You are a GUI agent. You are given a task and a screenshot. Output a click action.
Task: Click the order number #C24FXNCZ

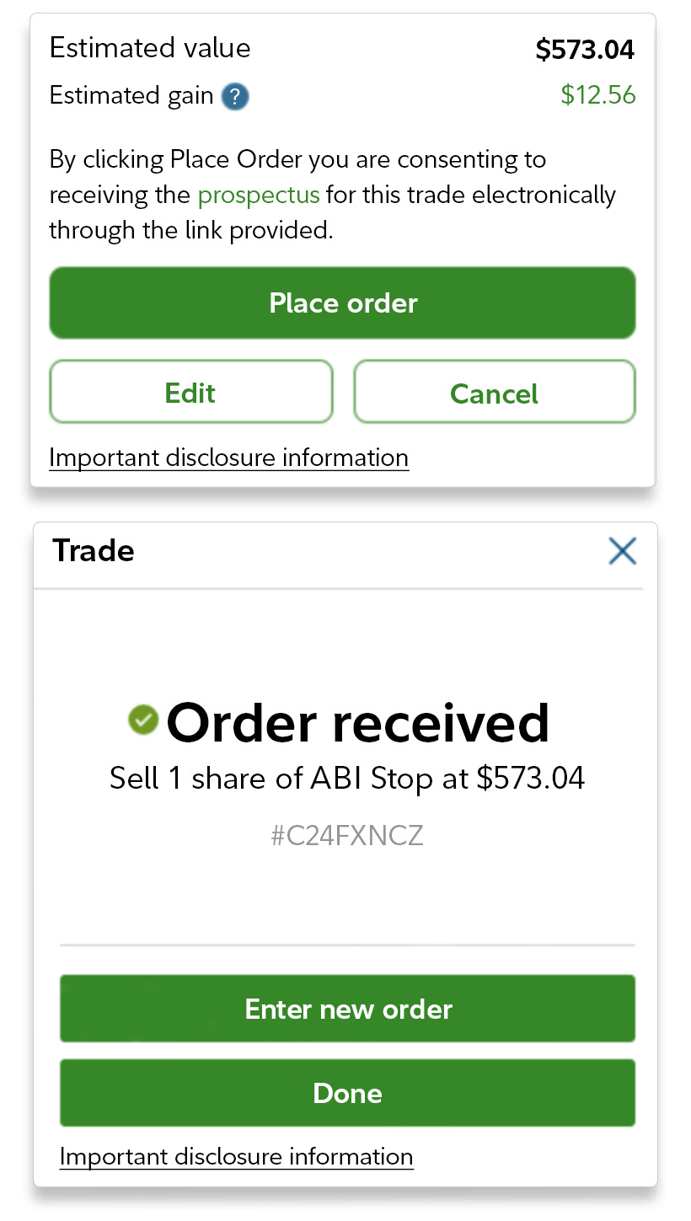346,836
